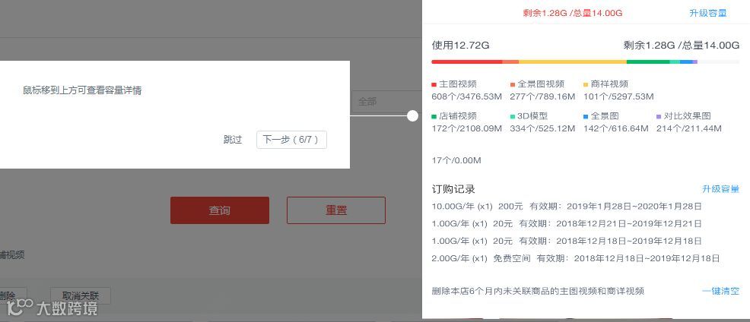Click the value 101个/5297.53M

point(618,96)
